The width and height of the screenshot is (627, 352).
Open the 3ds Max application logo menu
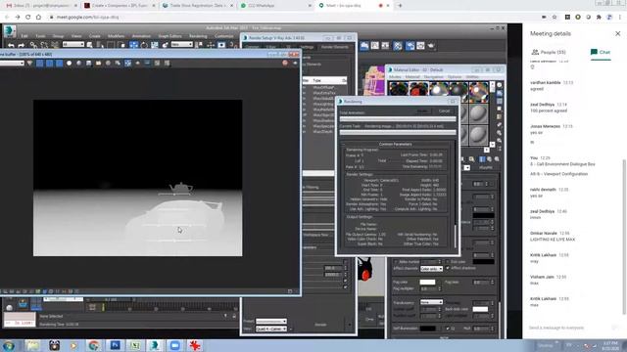(x=10, y=30)
